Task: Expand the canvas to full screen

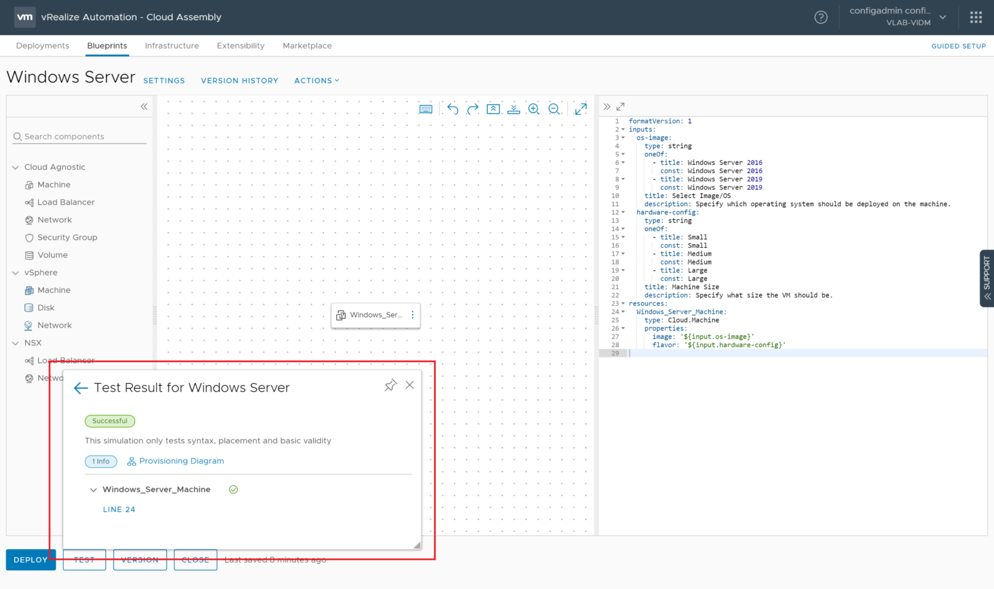Action: click(581, 109)
